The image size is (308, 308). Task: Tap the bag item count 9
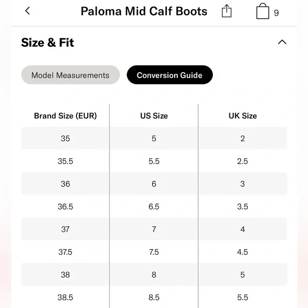(276, 13)
